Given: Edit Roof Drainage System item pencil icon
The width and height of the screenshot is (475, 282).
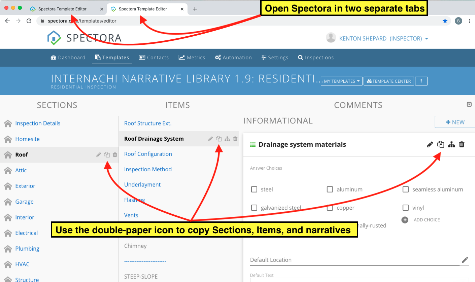Looking at the screenshot, I should (210, 139).
